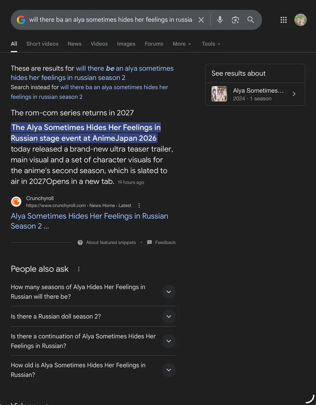
Task: Open the Google apps grid
Action: [284, 20]
